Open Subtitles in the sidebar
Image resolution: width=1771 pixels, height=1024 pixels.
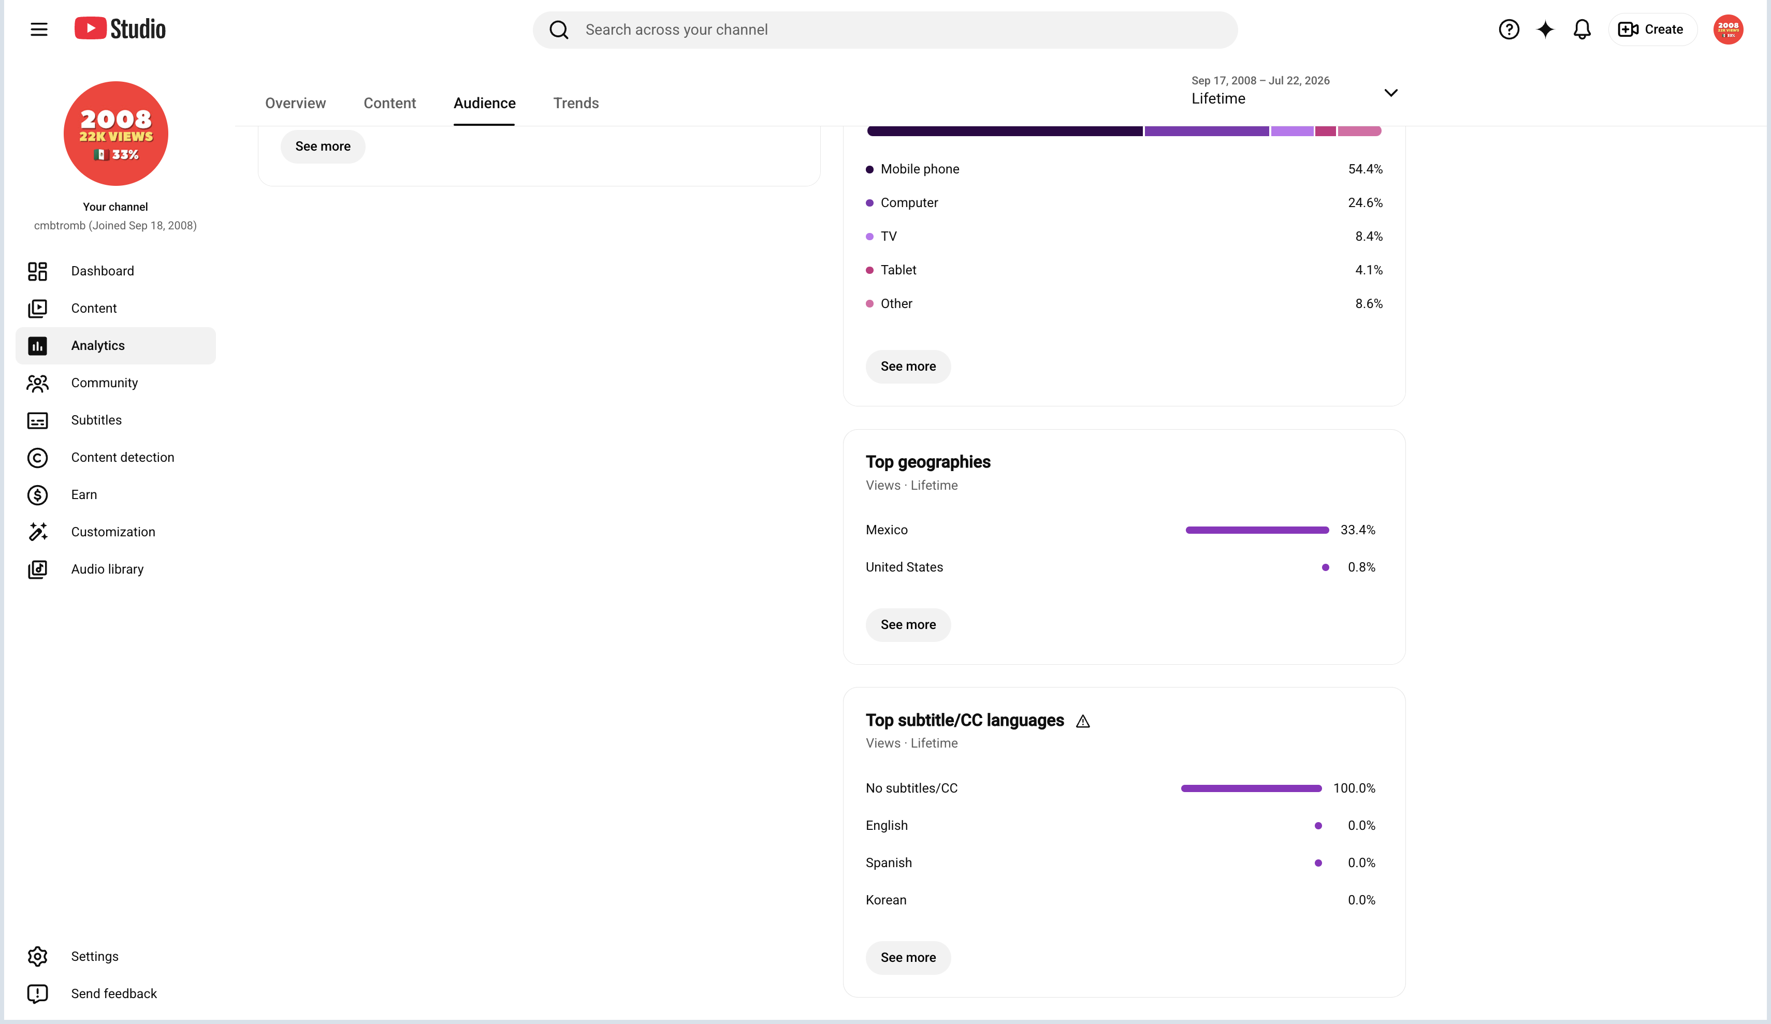[115, 420]
